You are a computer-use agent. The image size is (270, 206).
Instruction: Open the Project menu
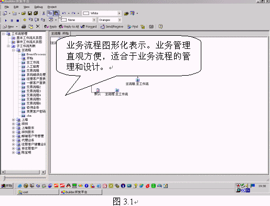[52, 7]
